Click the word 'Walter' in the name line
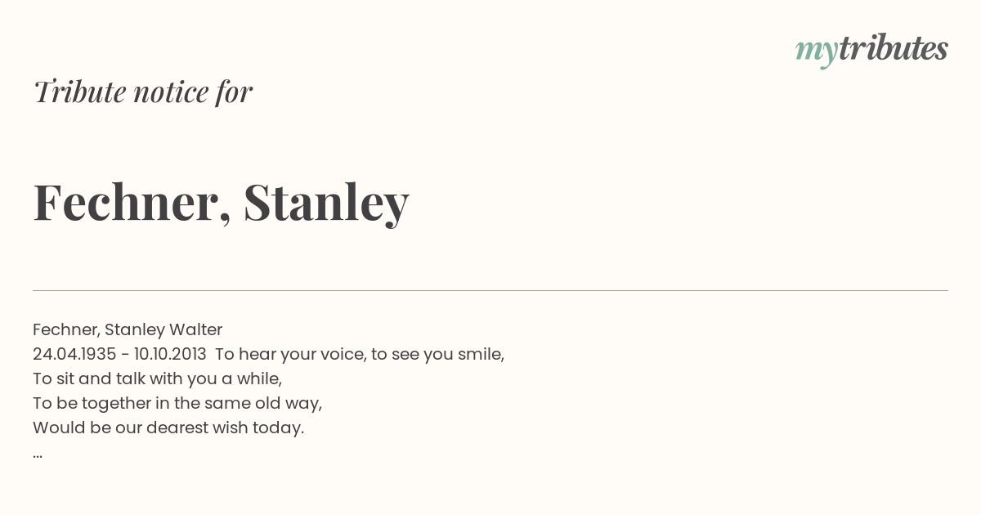Viewport: 981px width, 515px height. [x=195, y=329]
